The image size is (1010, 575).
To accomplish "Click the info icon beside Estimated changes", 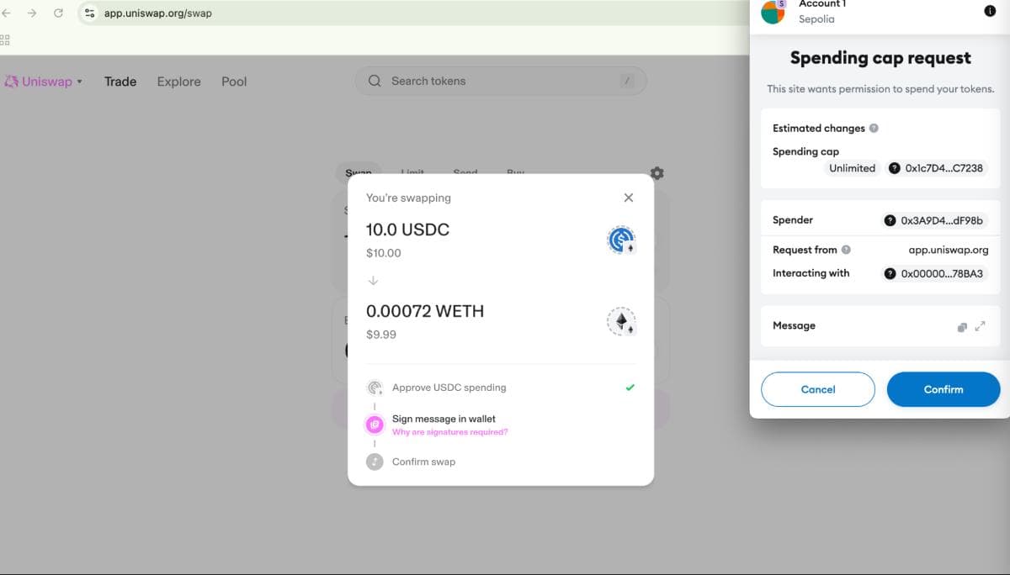I will 874,129.
